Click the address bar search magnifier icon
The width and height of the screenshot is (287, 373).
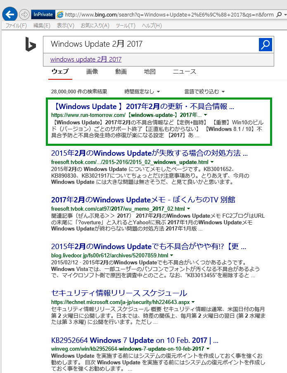279,14
